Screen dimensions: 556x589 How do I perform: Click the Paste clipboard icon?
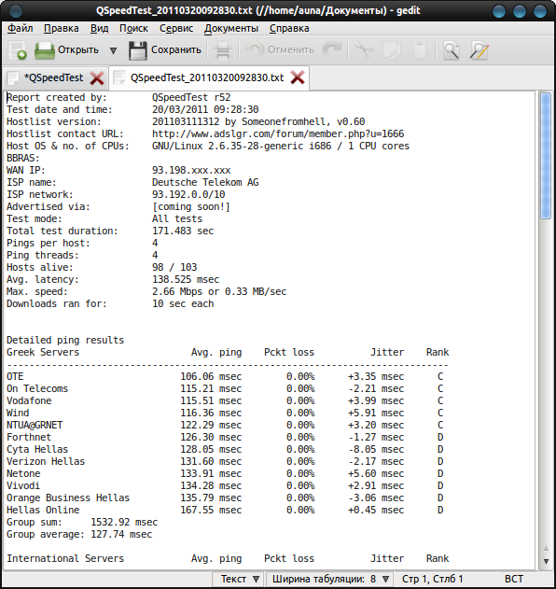420,50
